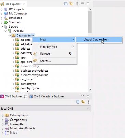Maximize the File Explorer panel

point(88,4)
